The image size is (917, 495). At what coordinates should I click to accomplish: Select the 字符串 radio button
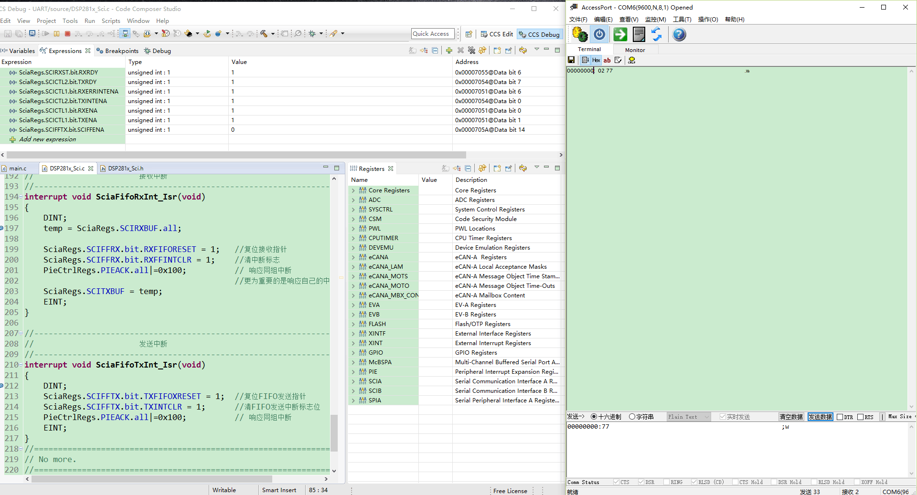(632, 417)
